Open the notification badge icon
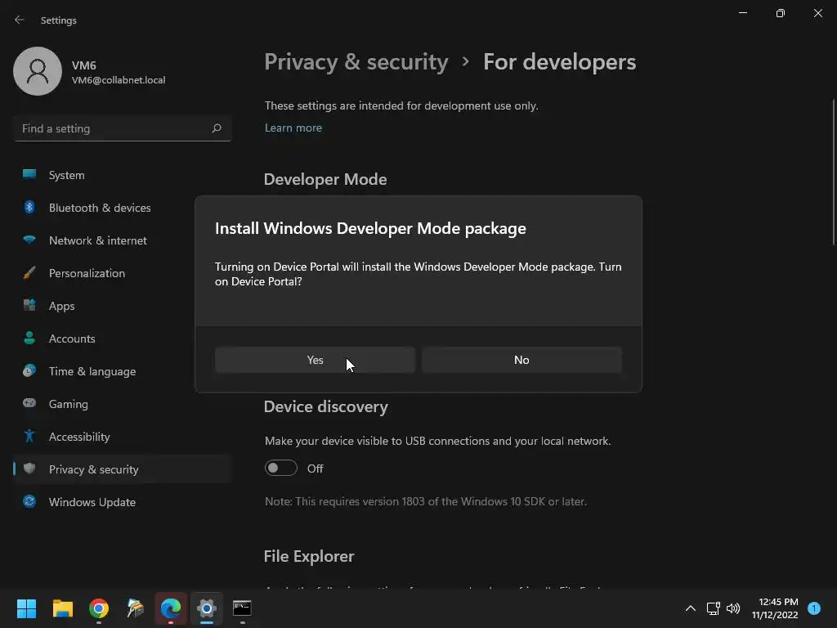Viewport: 837px width, 628px height. [x=814, y=608]
